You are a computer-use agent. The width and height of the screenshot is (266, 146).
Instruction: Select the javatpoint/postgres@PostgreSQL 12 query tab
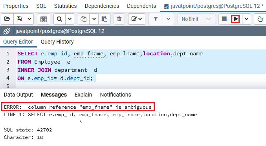pyautogui.click(x=213, y=6)
